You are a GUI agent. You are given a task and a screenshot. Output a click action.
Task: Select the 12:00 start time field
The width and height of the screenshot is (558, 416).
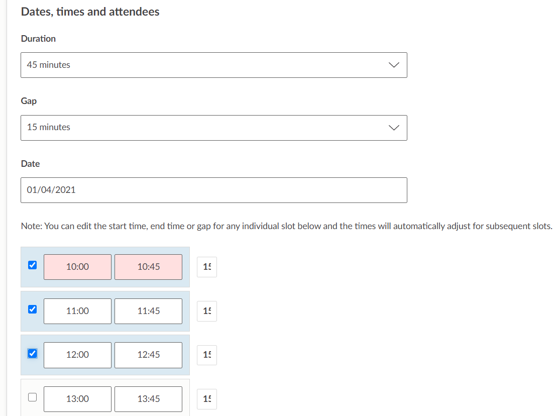(x=77, y=355)
